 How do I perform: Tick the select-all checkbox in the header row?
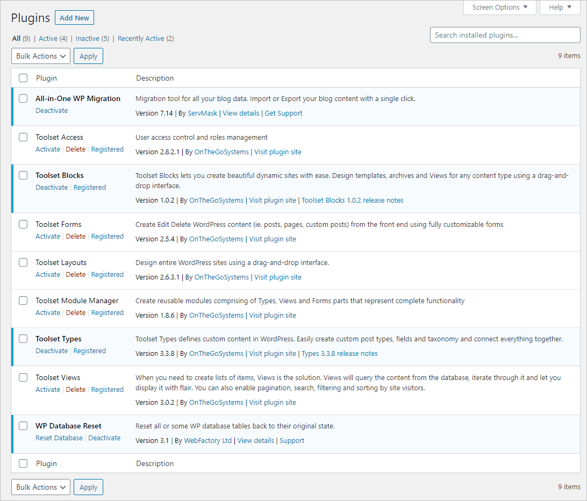(x=23, y=78)
